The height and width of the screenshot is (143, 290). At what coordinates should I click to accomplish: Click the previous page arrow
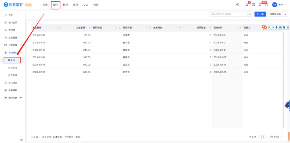[x=259, y=137]
